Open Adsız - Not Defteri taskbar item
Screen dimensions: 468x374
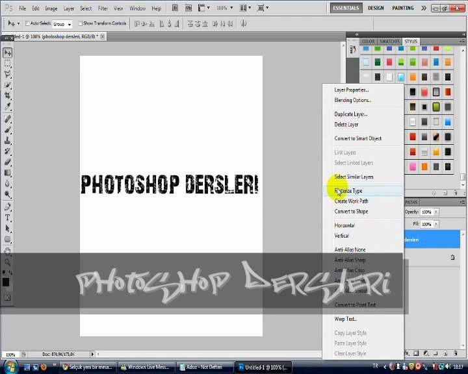click(204, 367)
